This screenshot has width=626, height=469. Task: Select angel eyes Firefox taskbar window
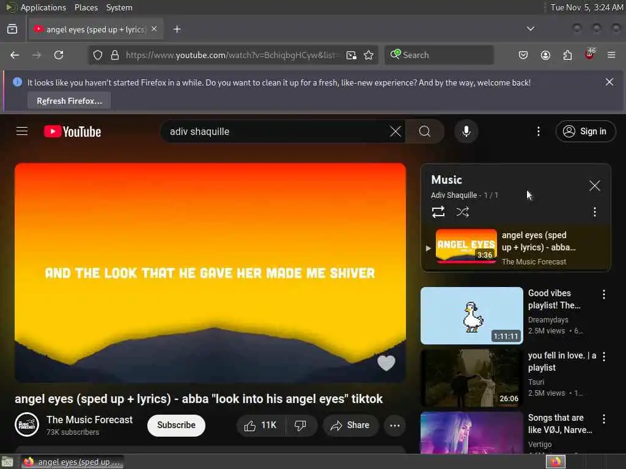(x=72, y=462)
